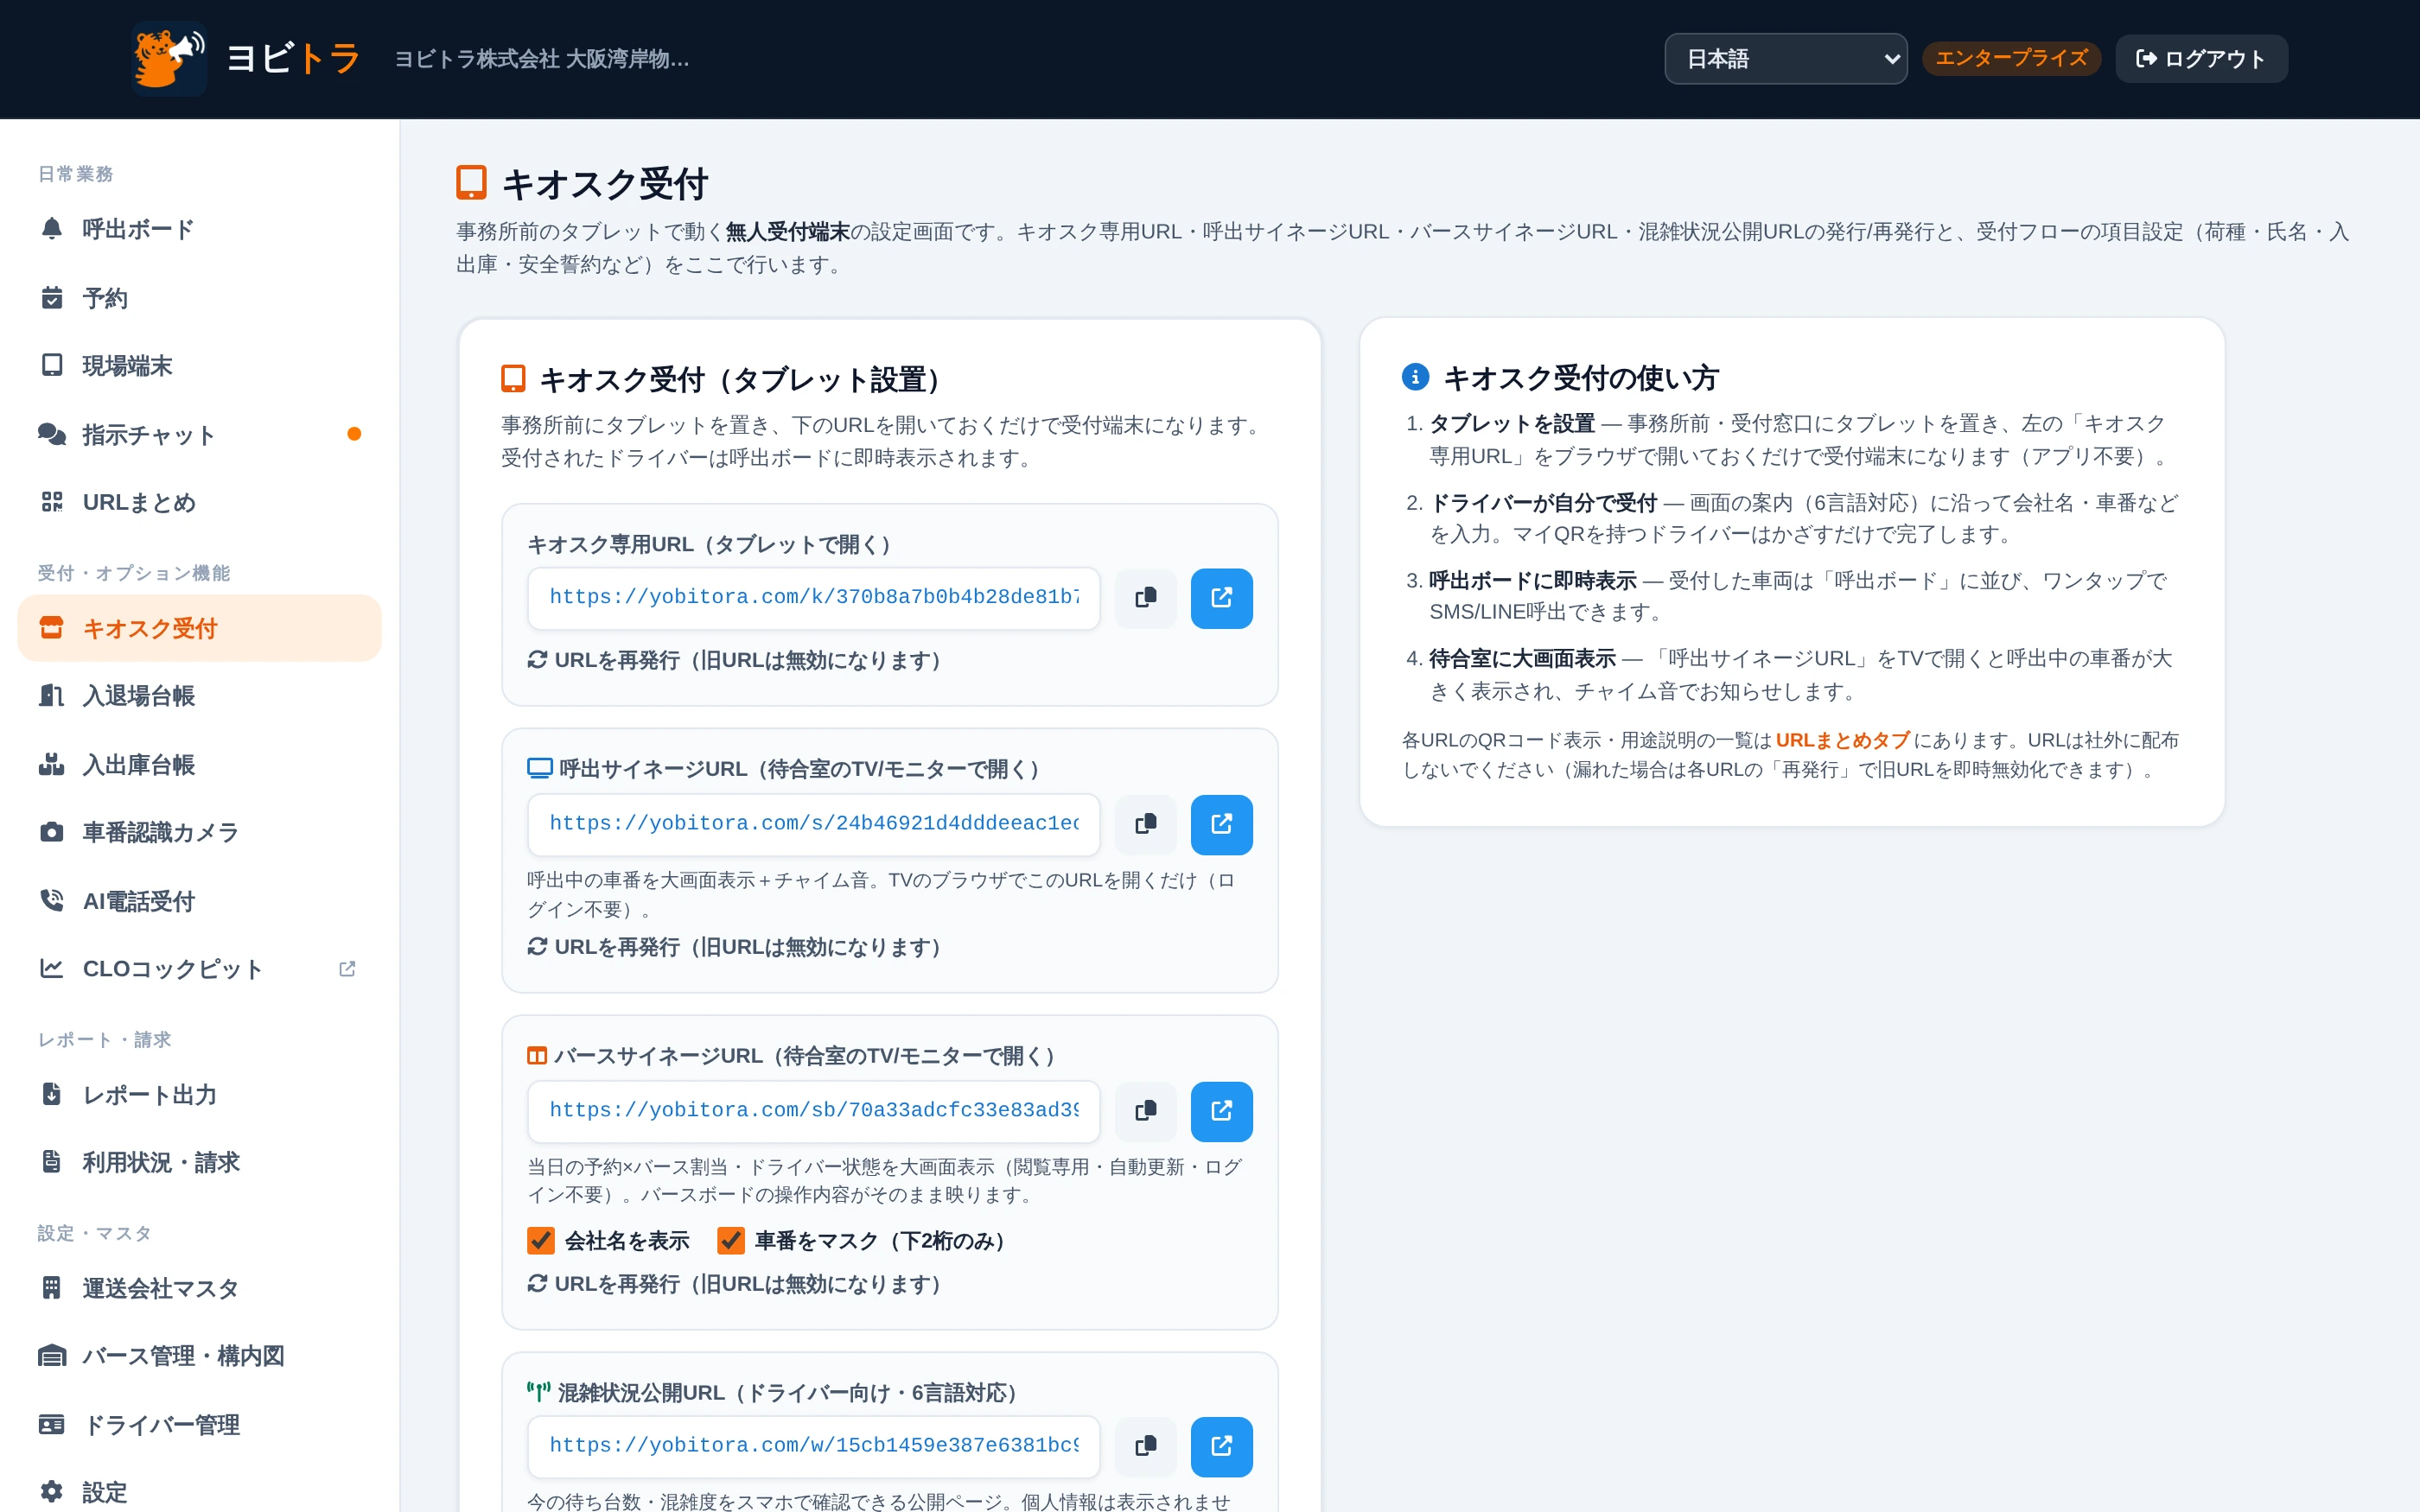Click the file icon beside レポート出力
The image size is (2420, 1512).
click(x=52, y=1094)
